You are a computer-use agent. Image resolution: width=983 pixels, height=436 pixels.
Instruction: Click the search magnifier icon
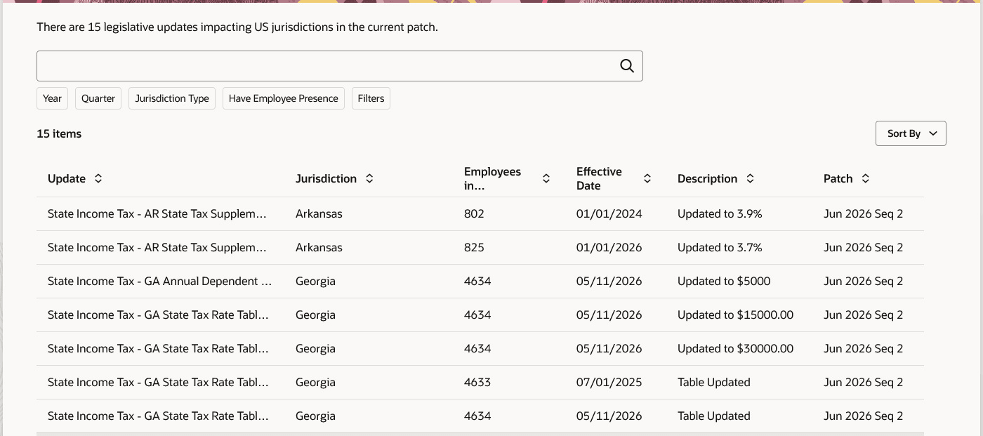tap(627, 66)
